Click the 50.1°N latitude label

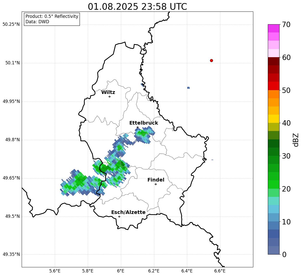[x=12, y=63]
